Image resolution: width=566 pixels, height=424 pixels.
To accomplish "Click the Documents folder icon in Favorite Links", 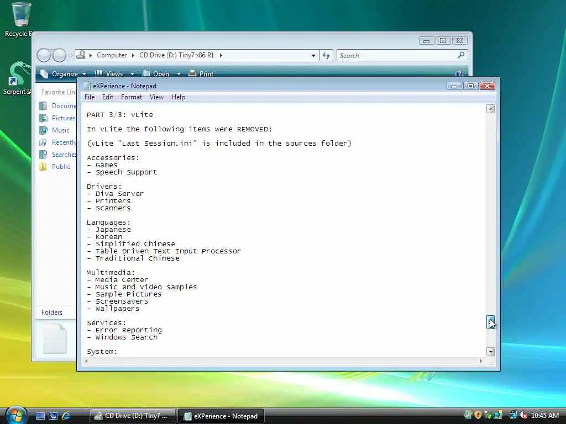I will [x=43, y=105].
